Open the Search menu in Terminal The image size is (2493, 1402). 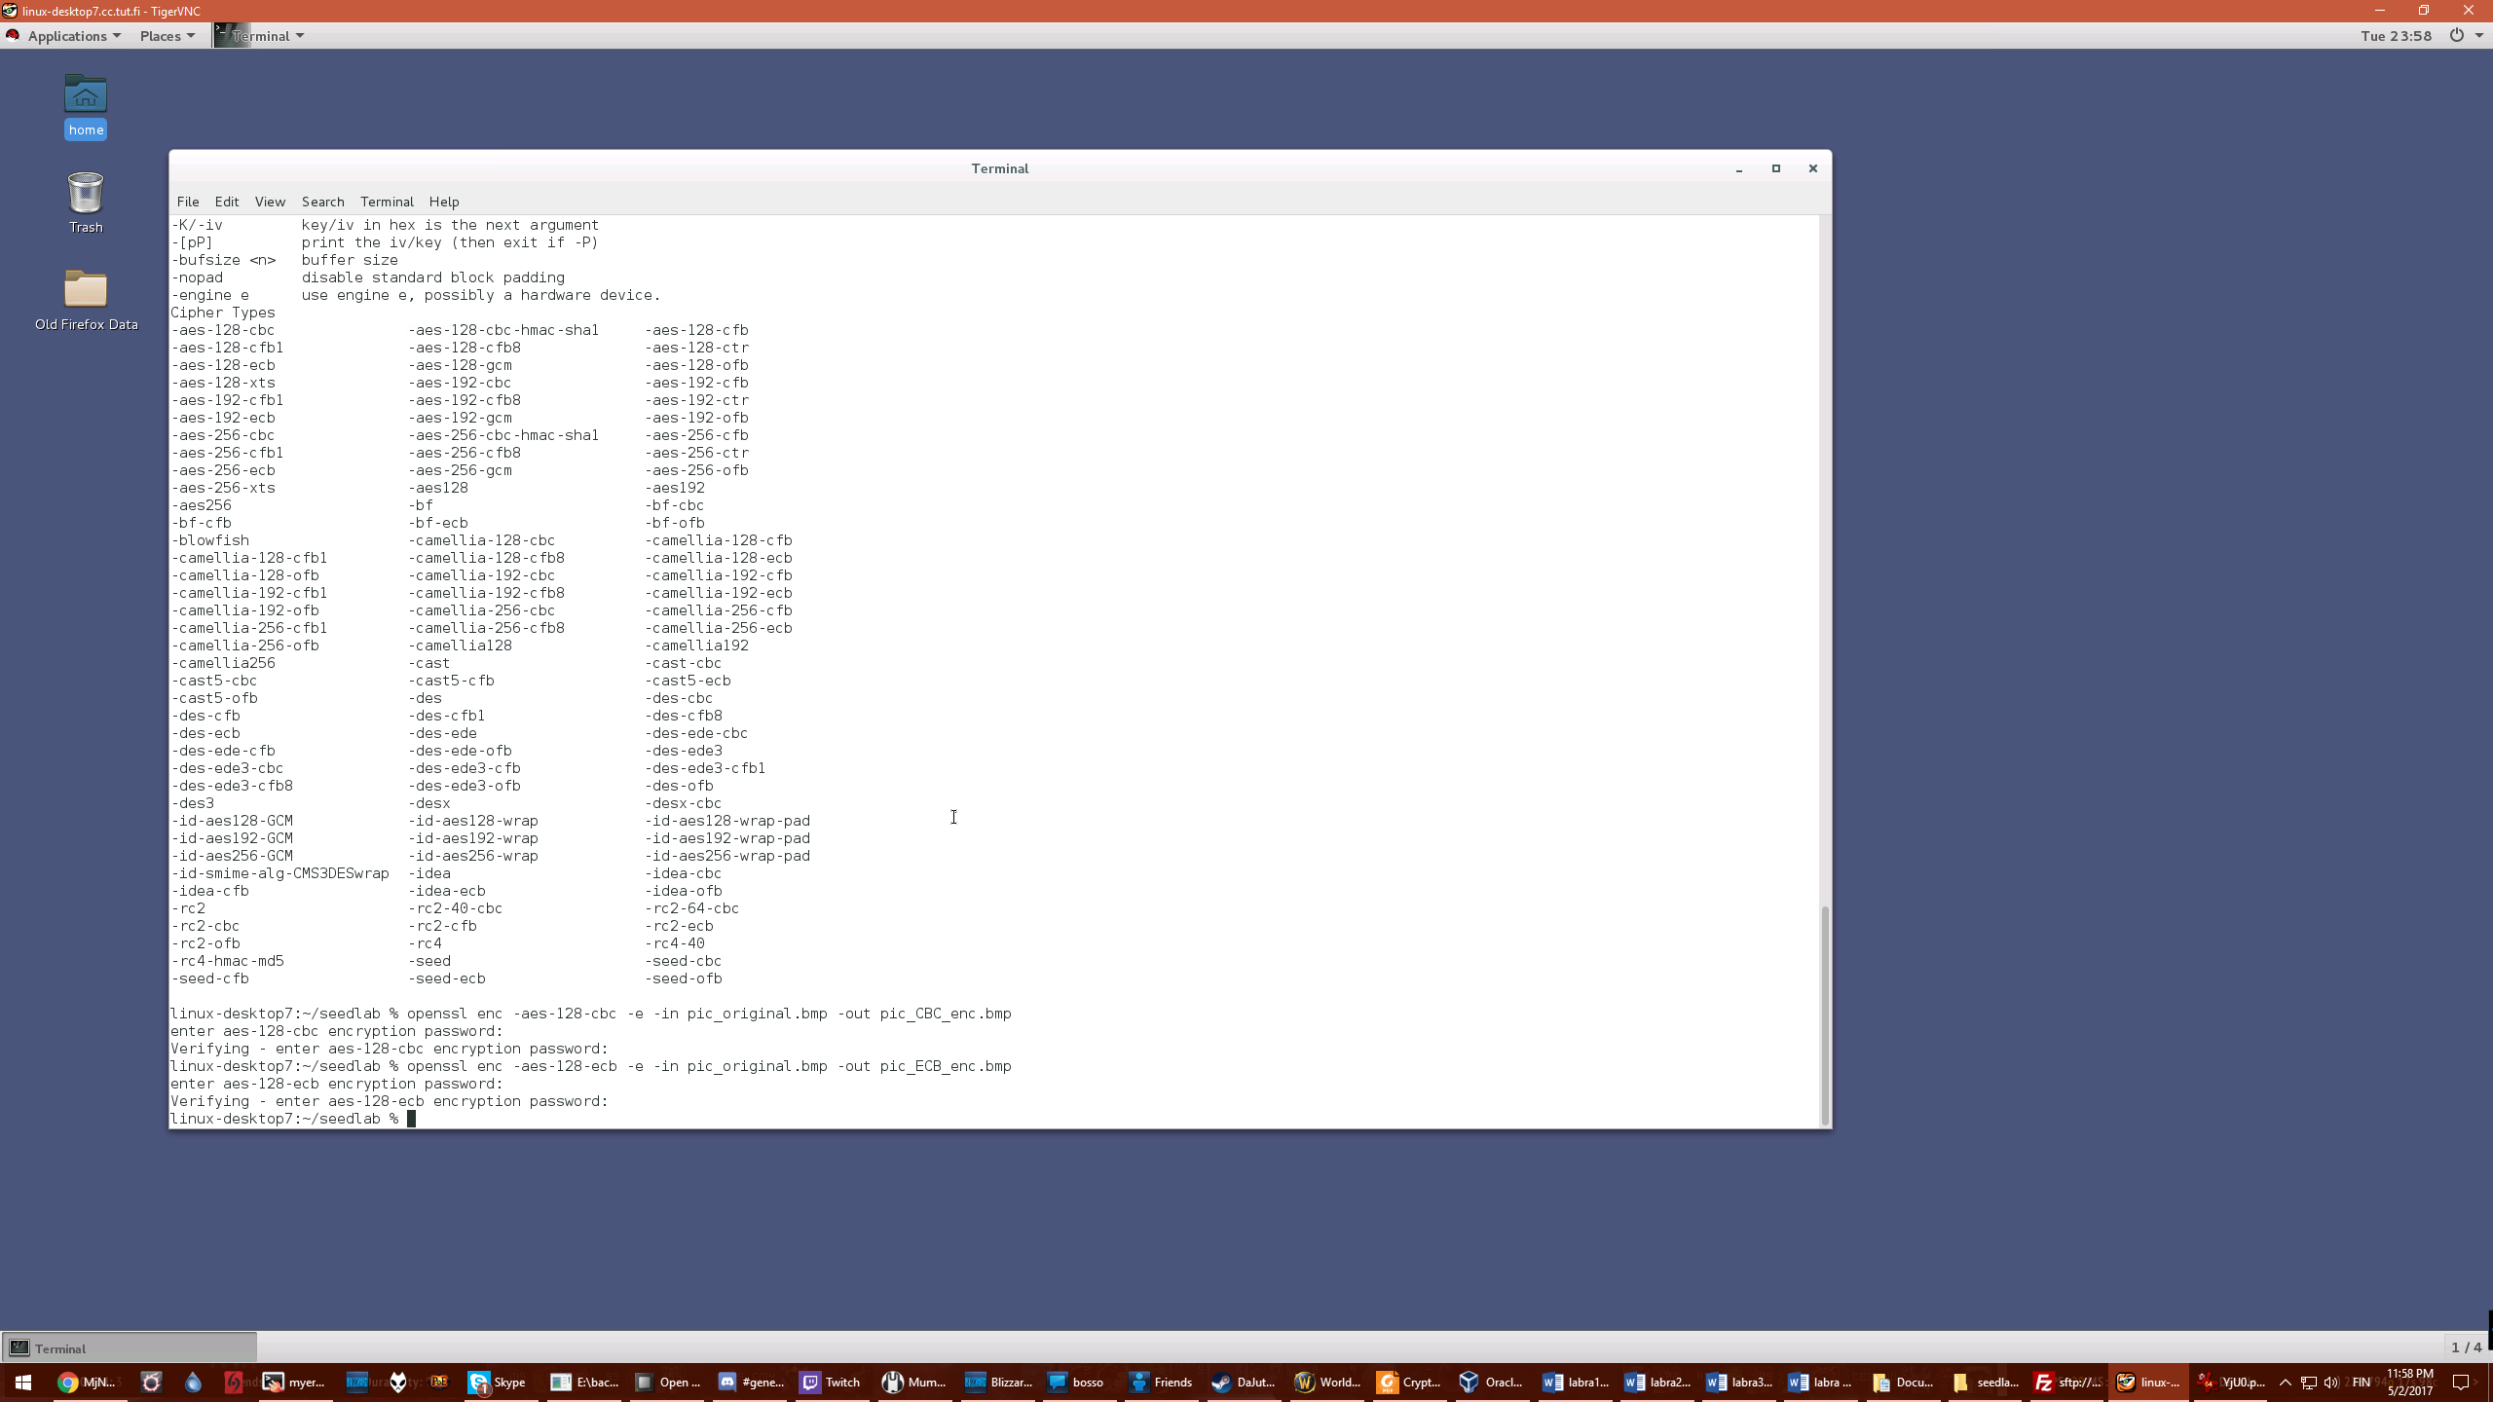pos(322,202)
